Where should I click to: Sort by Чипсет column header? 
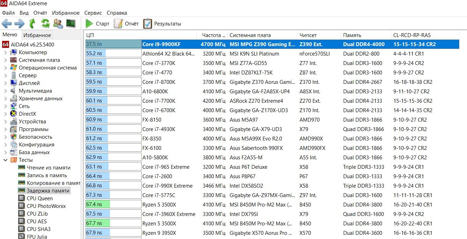click(x=319, y=35)
